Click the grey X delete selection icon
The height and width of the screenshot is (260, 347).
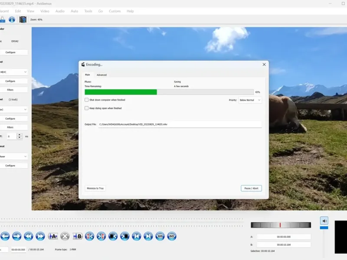pyautogui.click(x=65, y=236)
